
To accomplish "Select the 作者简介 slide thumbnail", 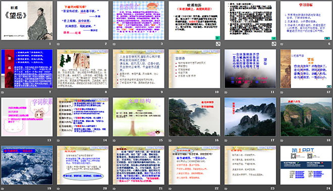I will pyautogui.click(x=138, y=20).
